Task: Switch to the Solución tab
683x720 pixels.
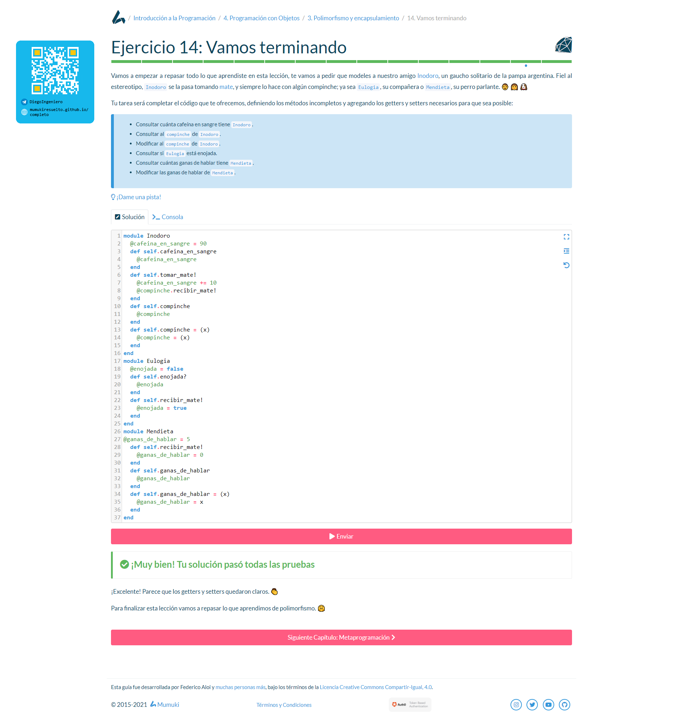Action: click(x=129, y=217)
